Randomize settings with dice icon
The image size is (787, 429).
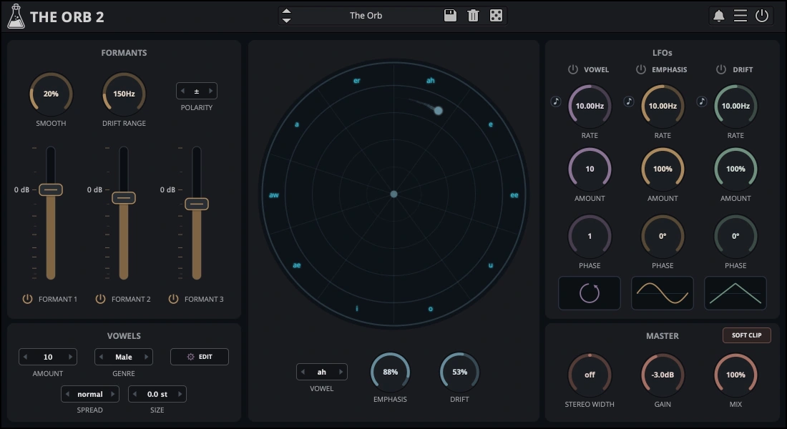tap(496, 16)
